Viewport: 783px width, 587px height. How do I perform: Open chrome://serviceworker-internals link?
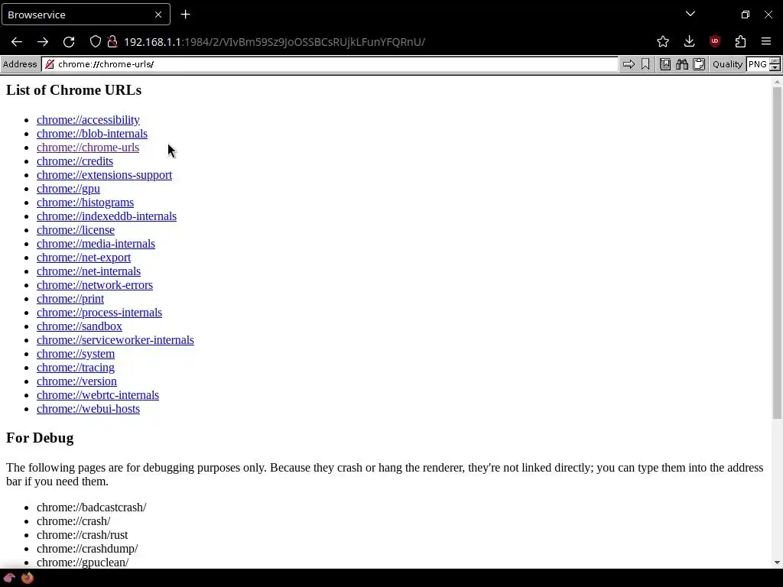[x=115, y=340]
